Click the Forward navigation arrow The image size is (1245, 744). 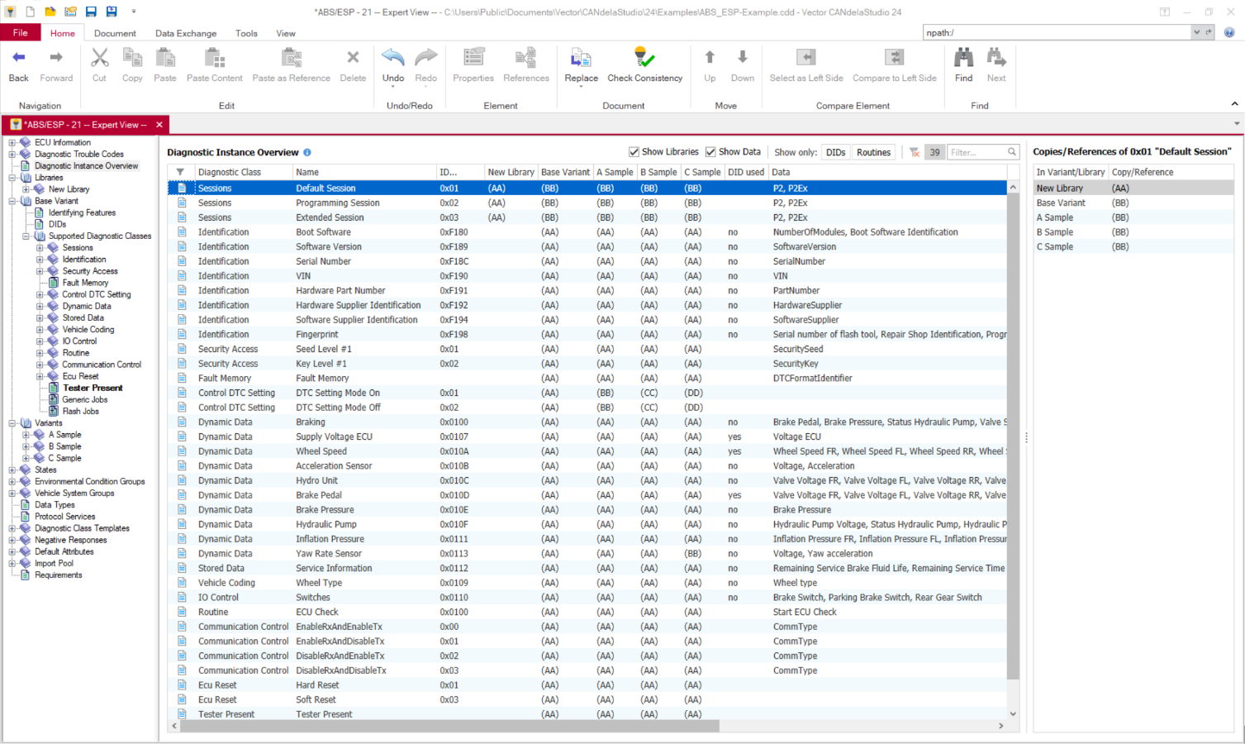56,58
